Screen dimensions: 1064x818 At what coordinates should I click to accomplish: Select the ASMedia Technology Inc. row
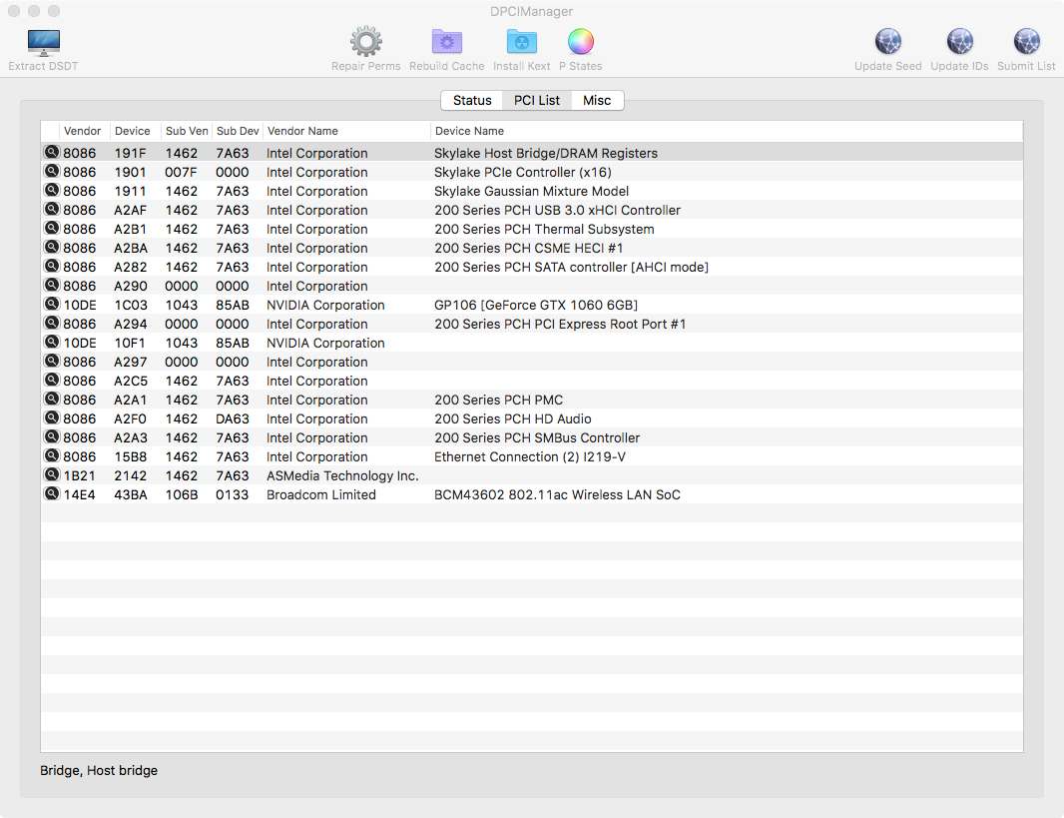click(342, 475)
